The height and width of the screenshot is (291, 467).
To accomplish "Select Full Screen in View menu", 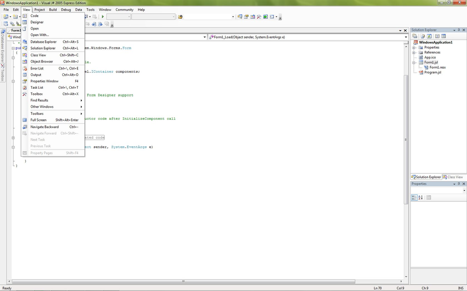I will coord(53,120).
